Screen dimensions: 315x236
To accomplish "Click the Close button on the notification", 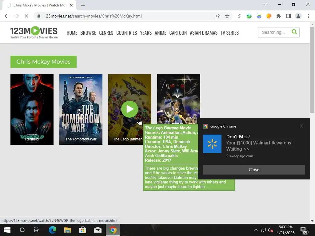I will click(x=254, y=170).
